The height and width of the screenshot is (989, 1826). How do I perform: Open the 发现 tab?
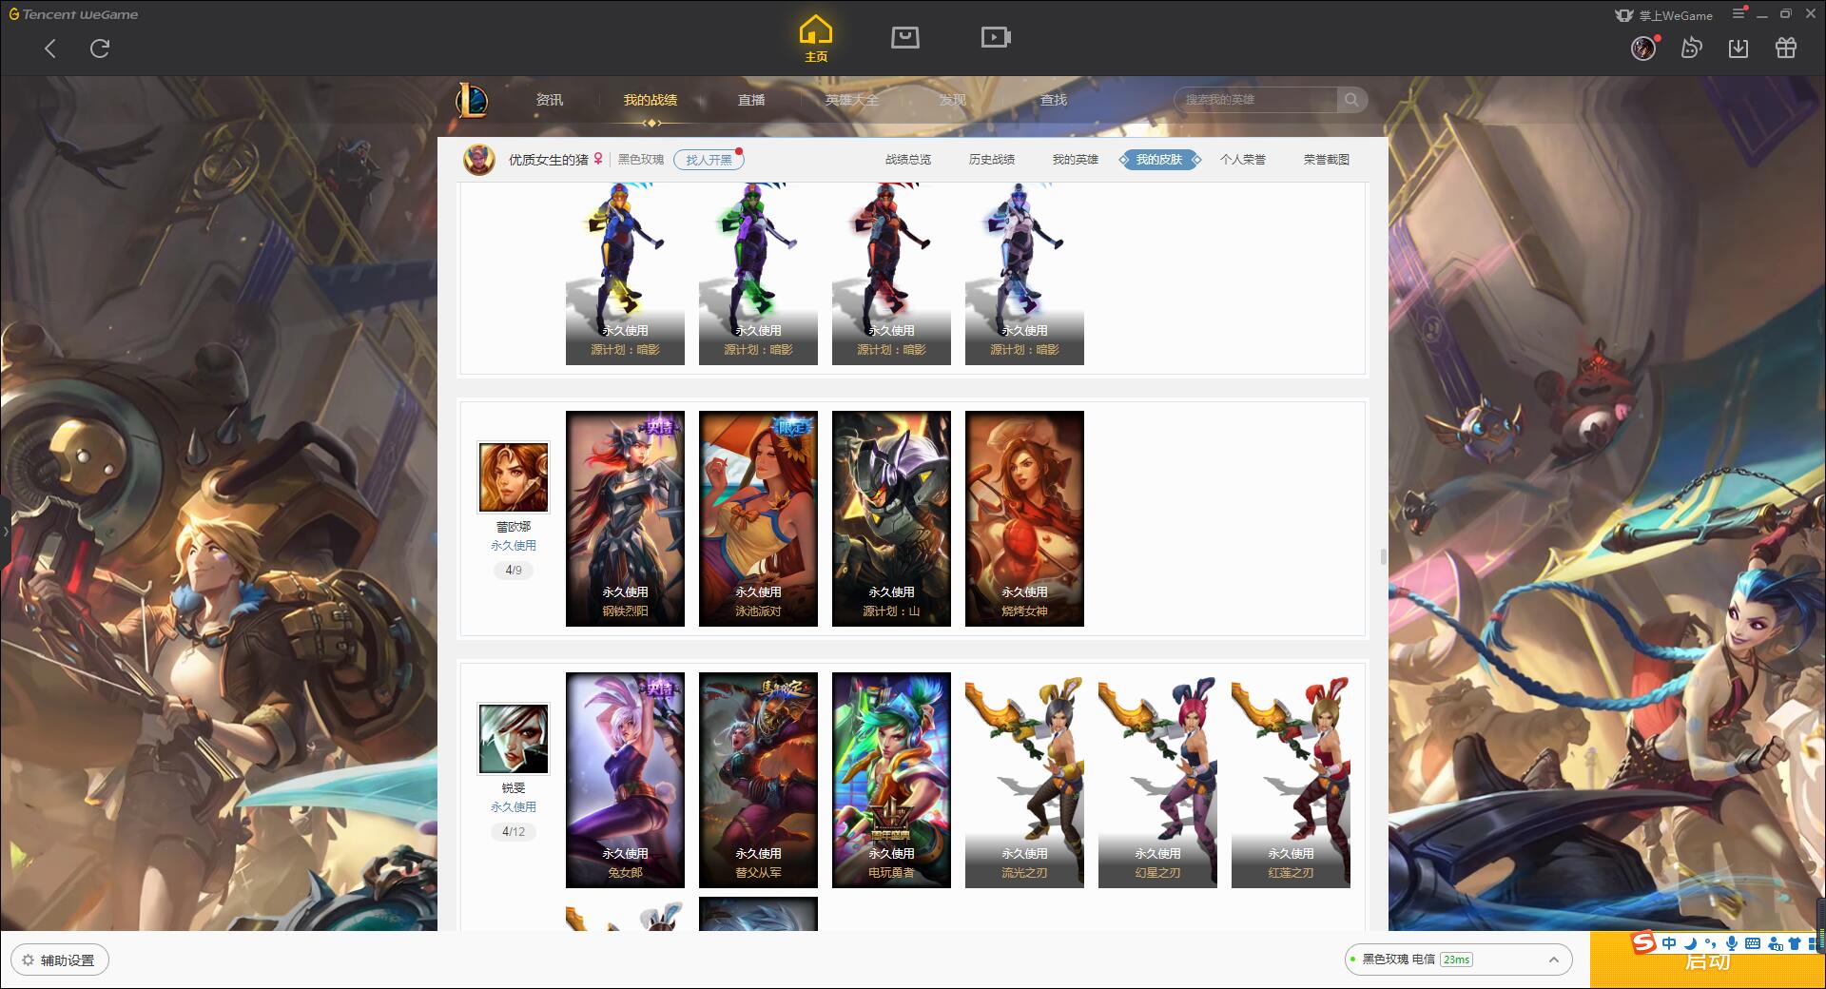pyautogui.click(x=953, y=100)
